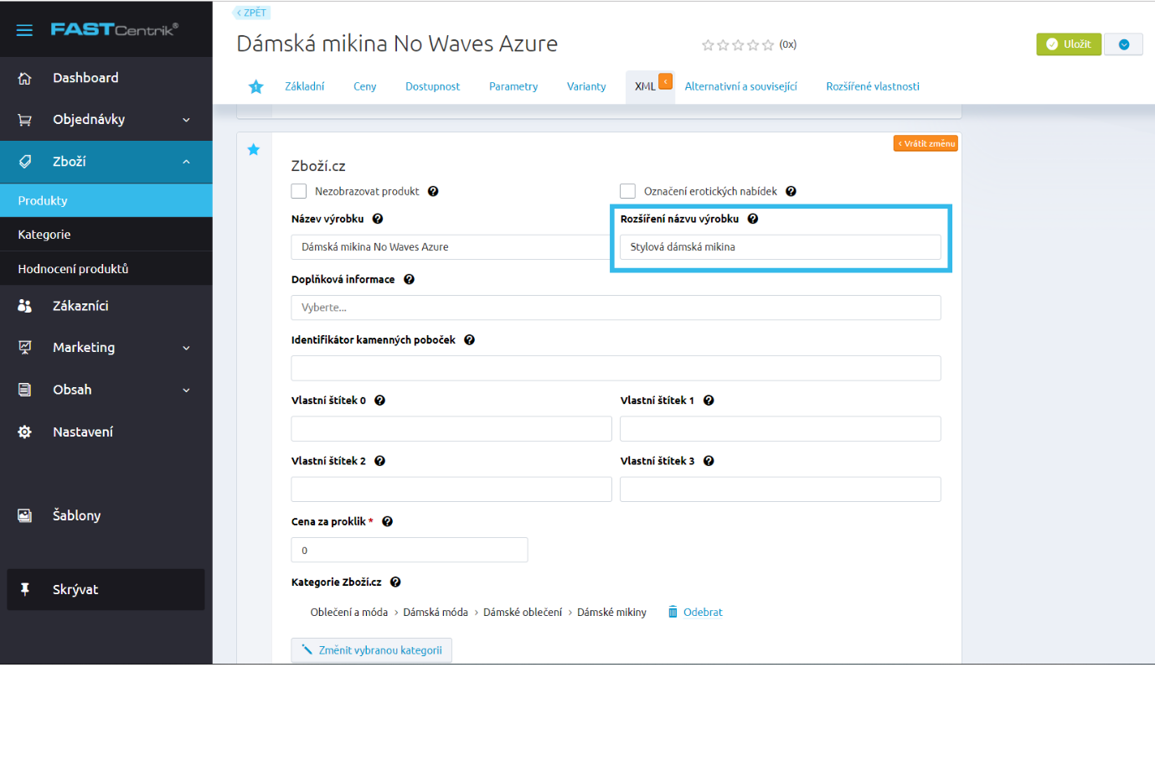Click Vrátit změnu button

point(926,143)
